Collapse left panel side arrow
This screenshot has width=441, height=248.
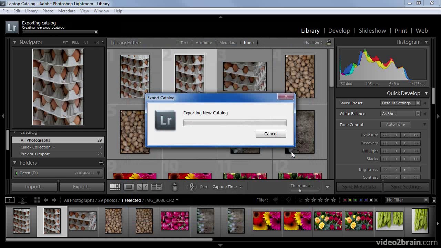(x=3, y=116)
